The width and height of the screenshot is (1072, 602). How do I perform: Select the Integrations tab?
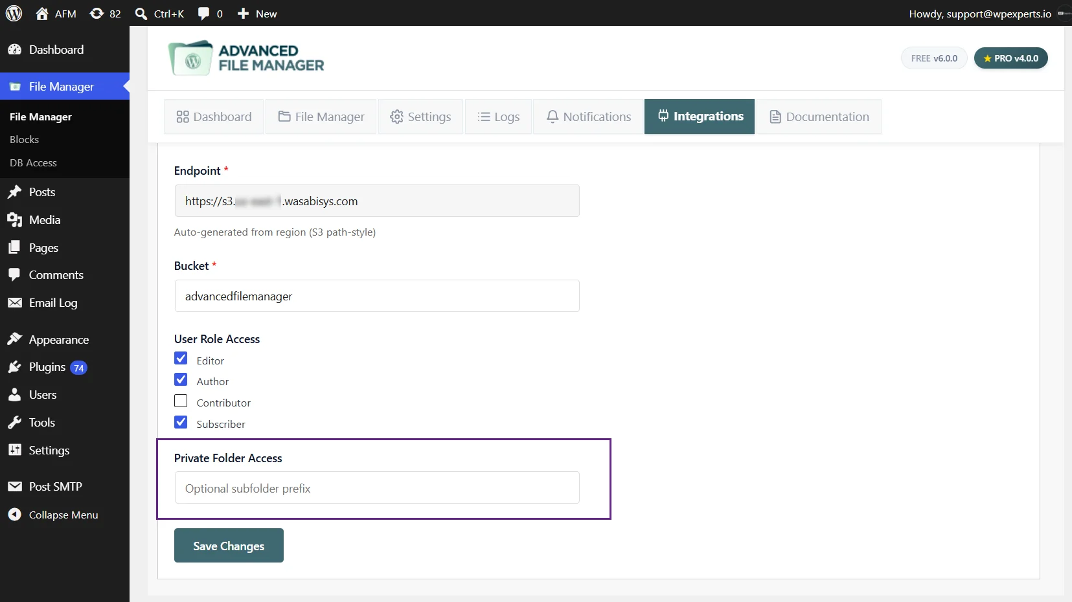pyautogui.click(x=700, y=117)
